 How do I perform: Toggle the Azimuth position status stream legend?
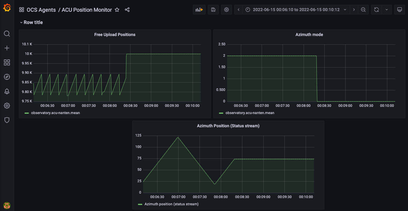tap(171, 204)
